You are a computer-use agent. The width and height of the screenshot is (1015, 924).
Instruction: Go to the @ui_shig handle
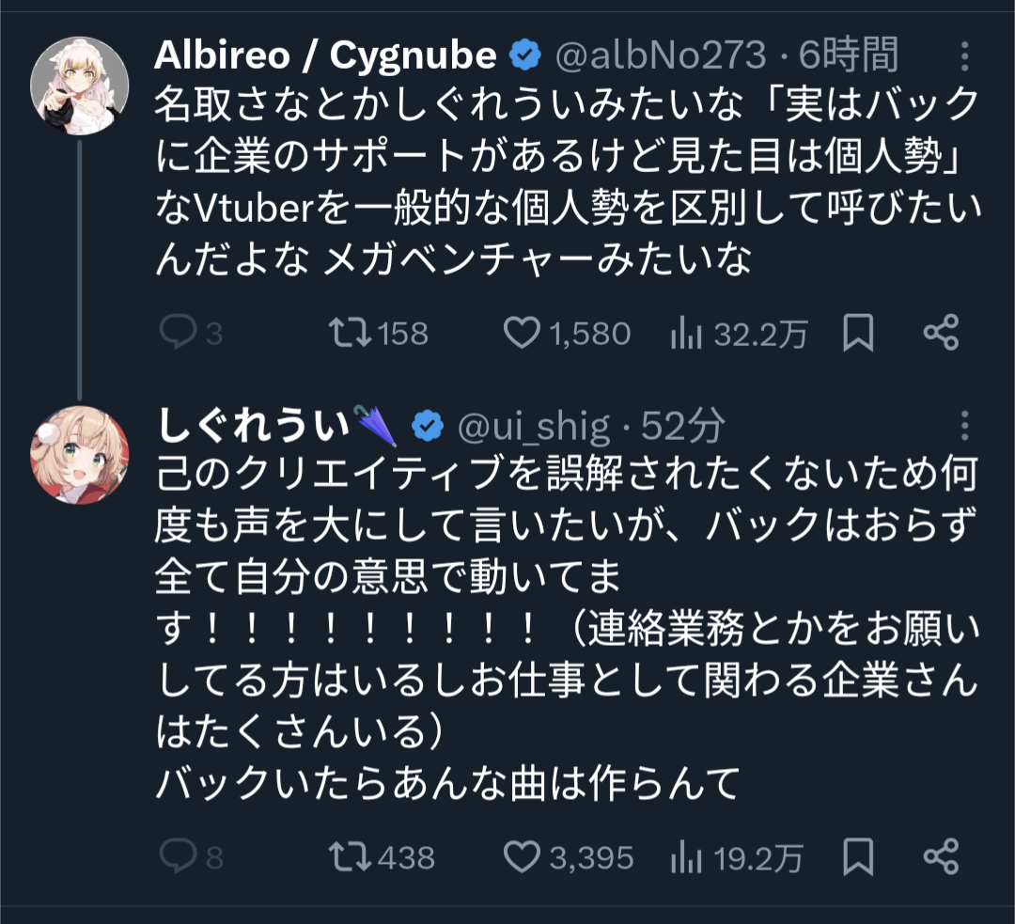click(534, 428)
